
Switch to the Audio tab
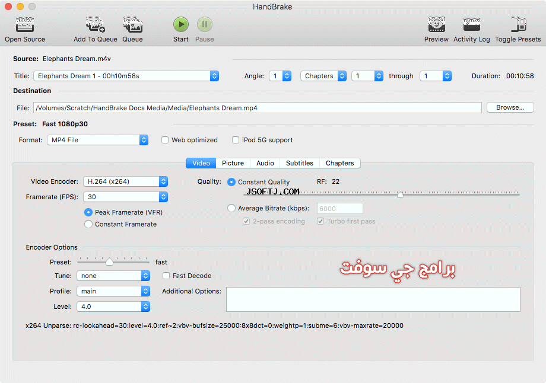[265, 163]
